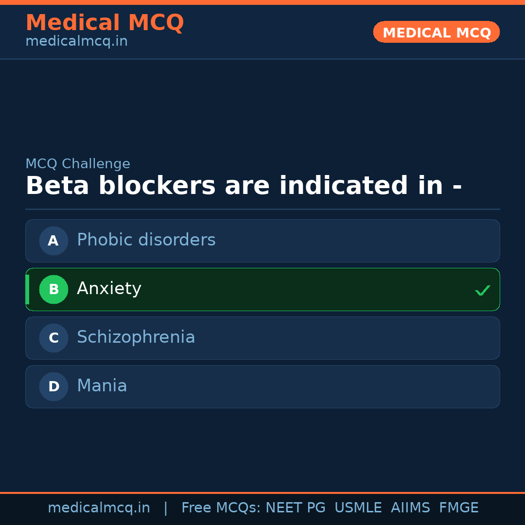
Task: Click the orange MEDICAL MCQ badge button
Action: click(436, 32)
